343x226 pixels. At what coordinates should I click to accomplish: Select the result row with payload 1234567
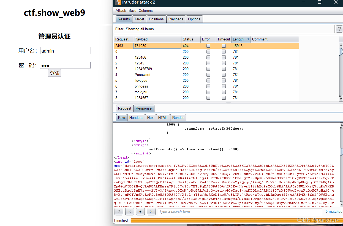(x=206, y=98)
